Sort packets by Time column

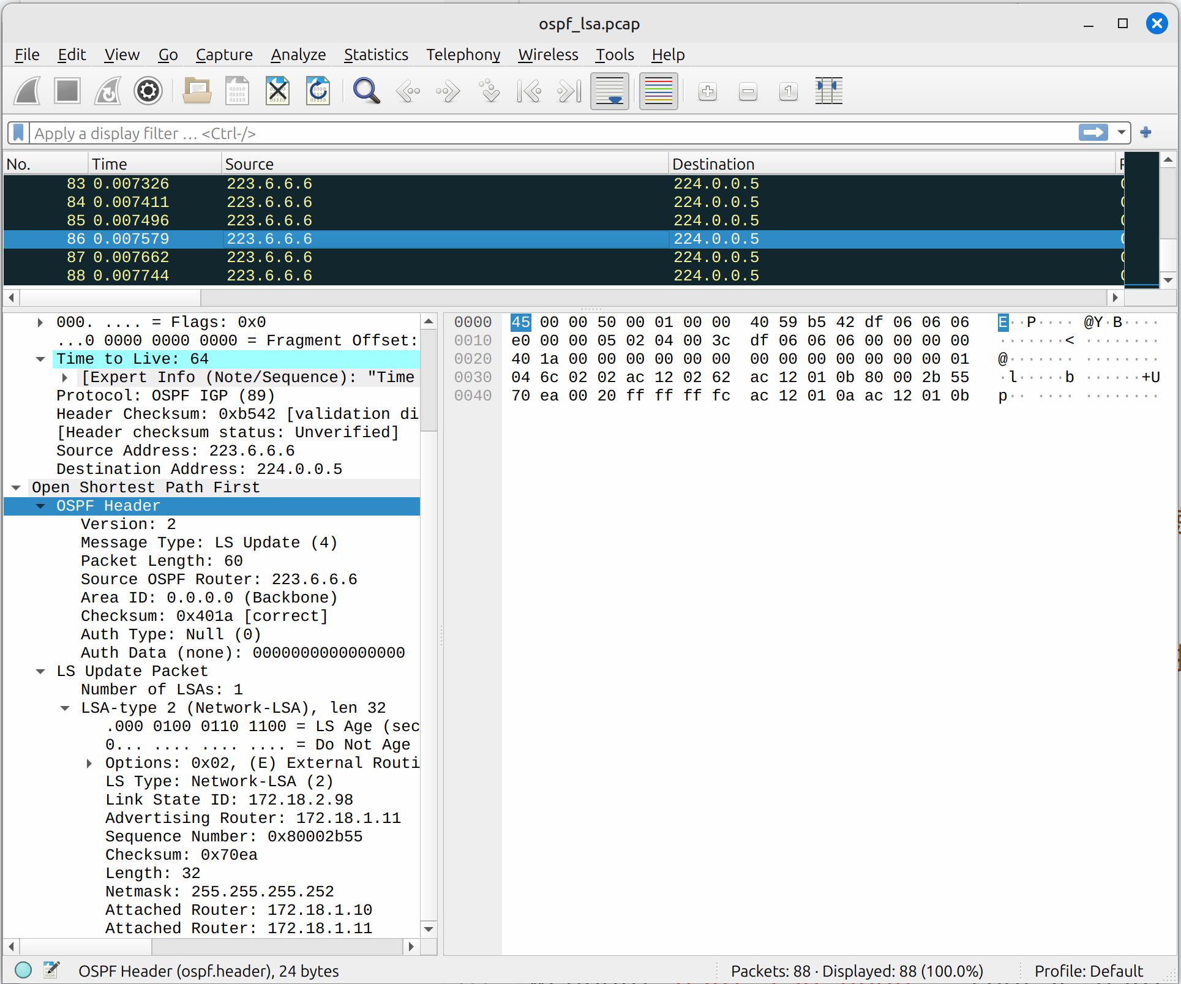155,164
